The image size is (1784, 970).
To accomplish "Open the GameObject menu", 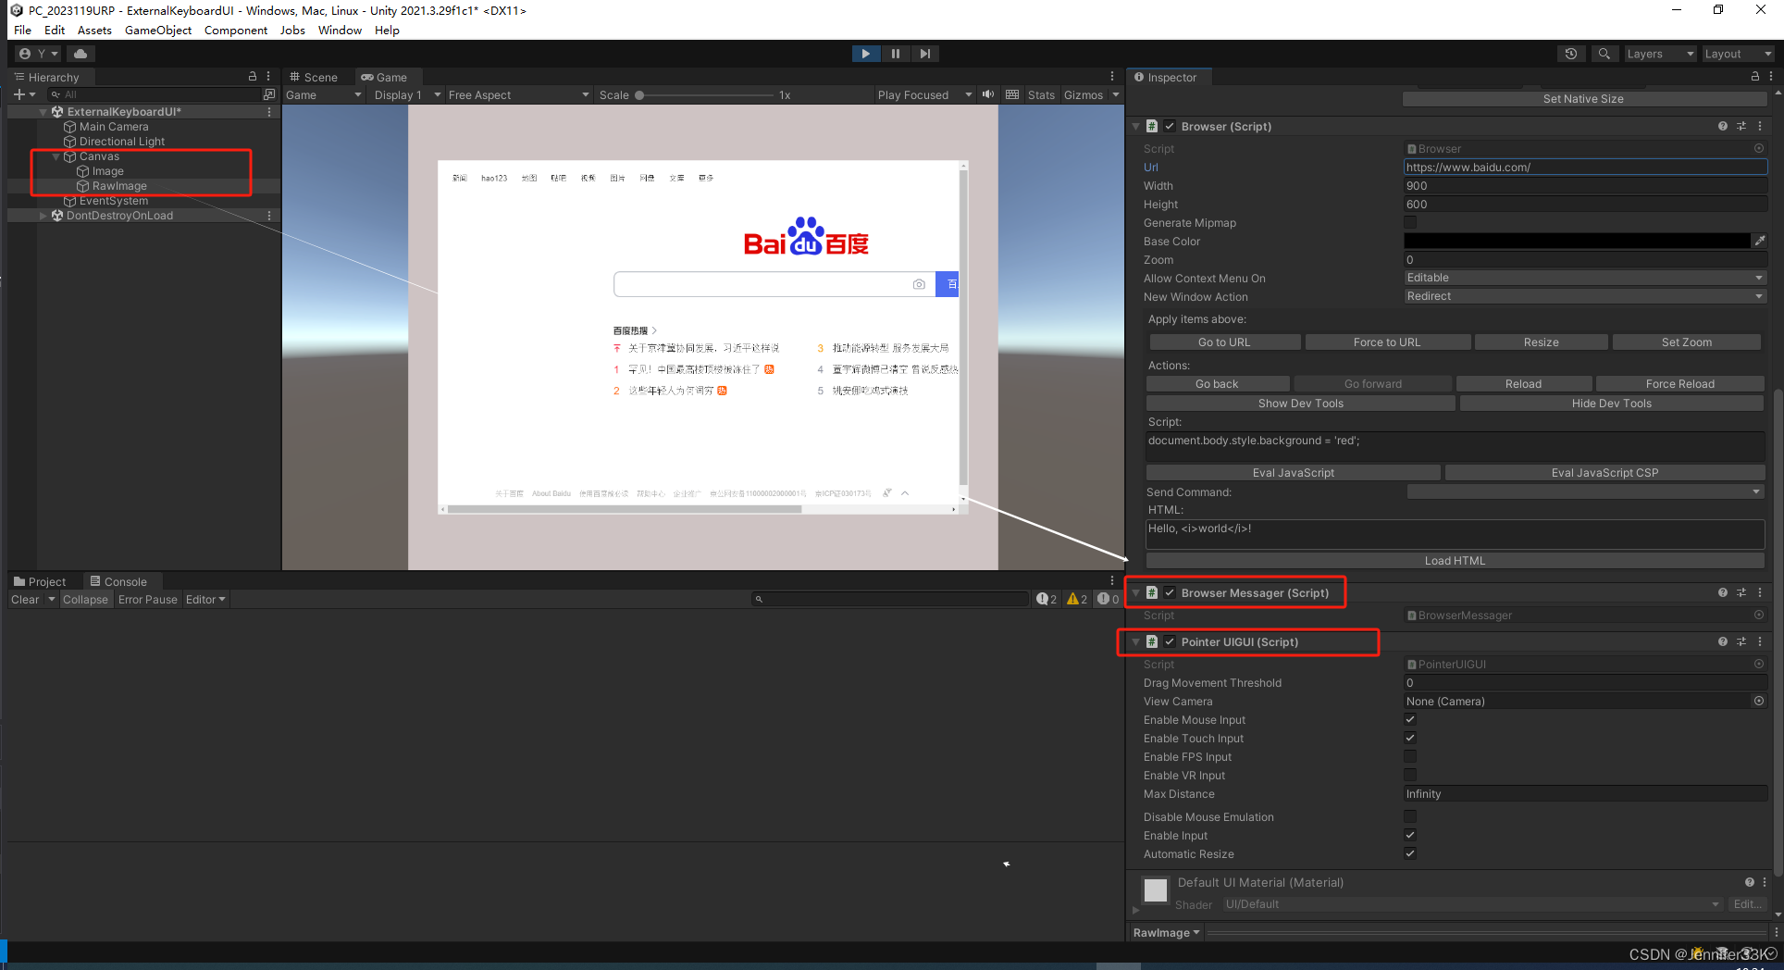I will pos(158,31).
